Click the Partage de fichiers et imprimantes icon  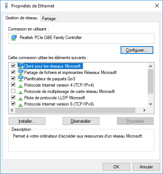coord(20,72)
